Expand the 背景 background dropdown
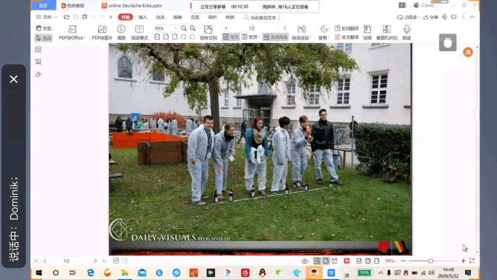This screenshot has width=497, height=280. (x=324, y=37)
